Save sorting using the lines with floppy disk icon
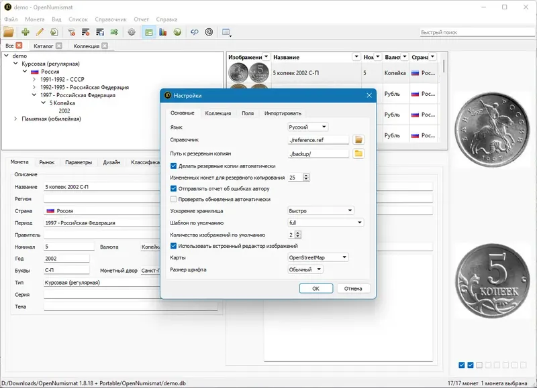 click(100, 32)
